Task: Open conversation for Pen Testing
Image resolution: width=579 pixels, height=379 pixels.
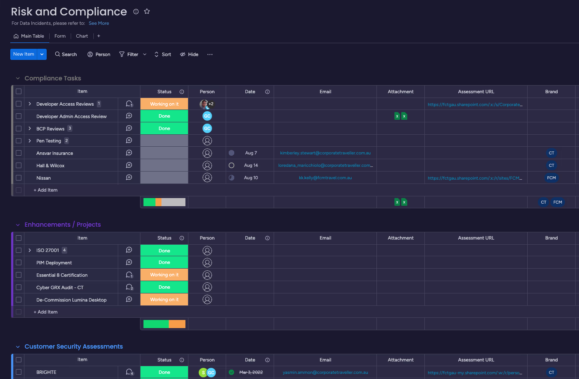Action: click(x=129, y=140)
